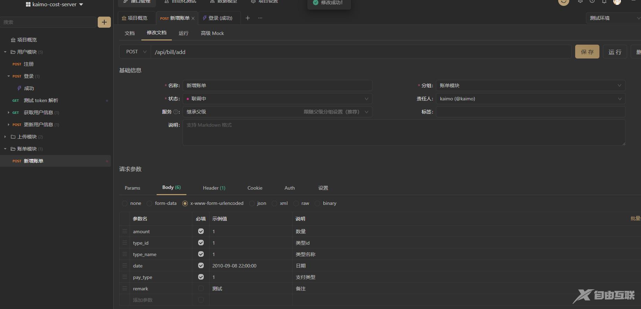Open the 测试环境 environment dropdown
641x309 pixels.
click(x=613, y=18)
